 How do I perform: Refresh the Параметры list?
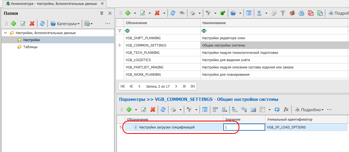click(x=163, y=110)
